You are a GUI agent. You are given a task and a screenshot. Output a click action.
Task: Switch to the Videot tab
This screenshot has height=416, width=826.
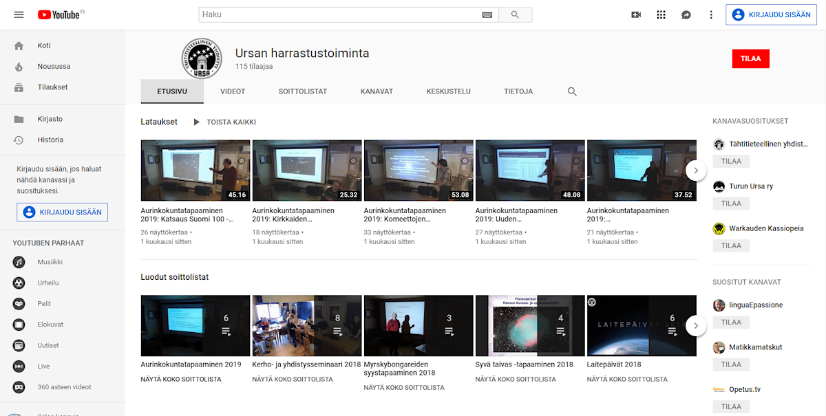233,91
